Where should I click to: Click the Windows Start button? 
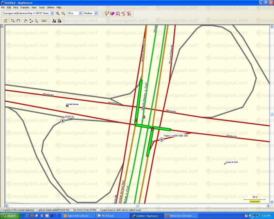pyautogui.click(x=9, y=215)
